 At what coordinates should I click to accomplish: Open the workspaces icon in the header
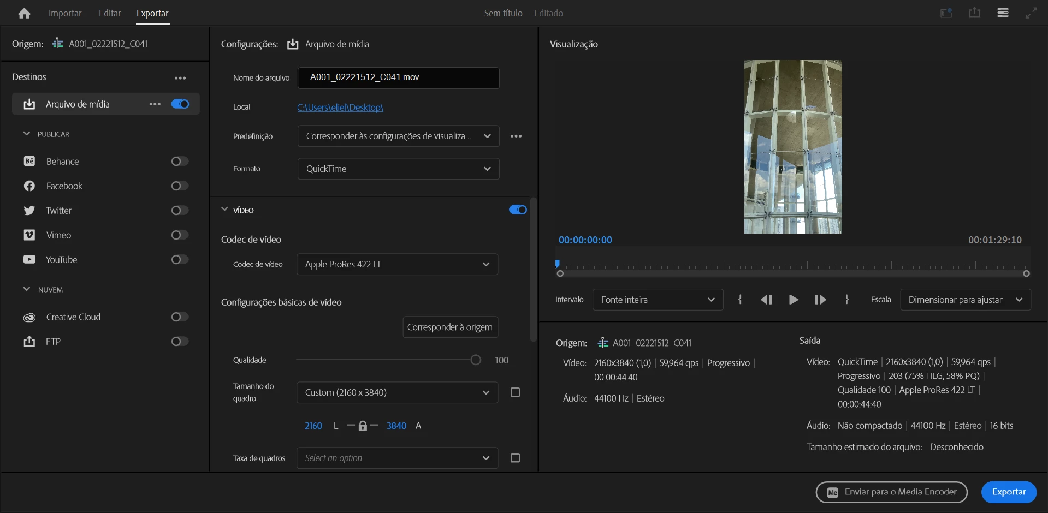click(946, 13)
